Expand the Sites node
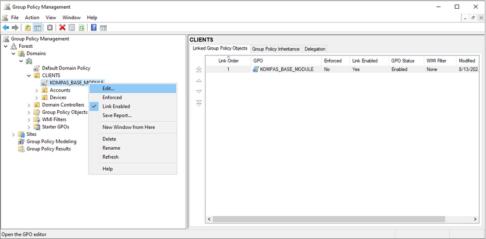486x239 pixels. (13, 134)
